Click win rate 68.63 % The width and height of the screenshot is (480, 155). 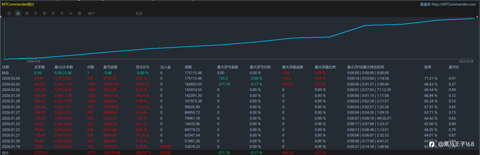click(x=431, y=84)
